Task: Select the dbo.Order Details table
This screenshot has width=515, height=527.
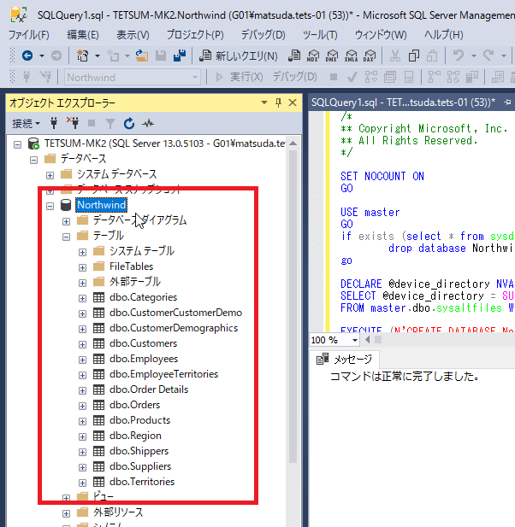Action: pos(148,389)
